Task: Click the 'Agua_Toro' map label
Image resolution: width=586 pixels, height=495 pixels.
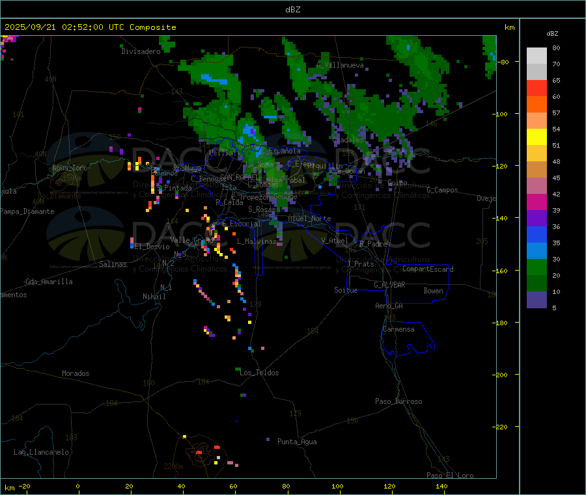Action: (70, 168)
